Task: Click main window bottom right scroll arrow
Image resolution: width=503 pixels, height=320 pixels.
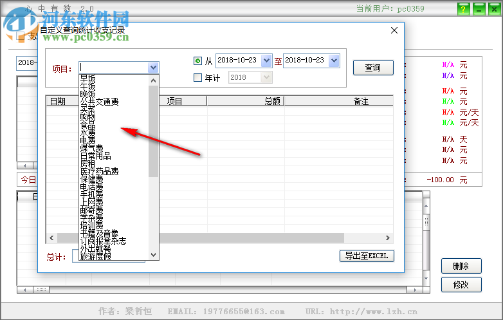Action: pos(415,290)
